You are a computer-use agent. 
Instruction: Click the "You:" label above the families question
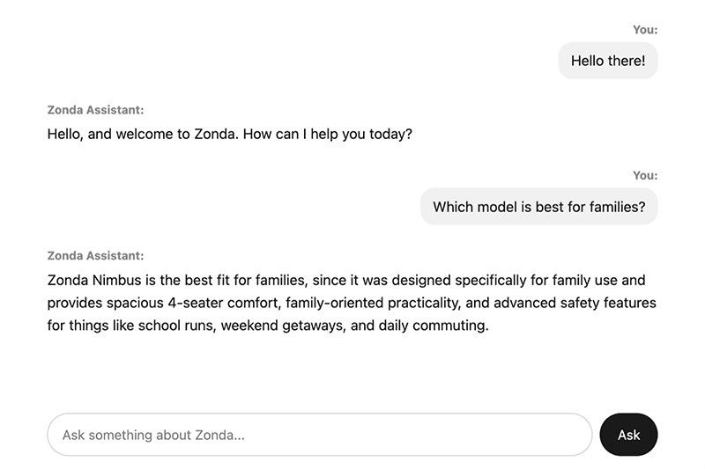pos(645,176)
